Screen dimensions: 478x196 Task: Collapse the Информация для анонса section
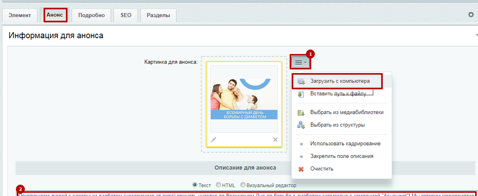(477, 35)
